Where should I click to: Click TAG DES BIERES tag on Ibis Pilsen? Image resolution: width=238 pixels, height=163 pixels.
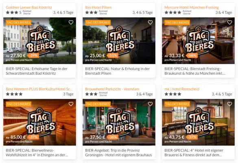point(98,22)
